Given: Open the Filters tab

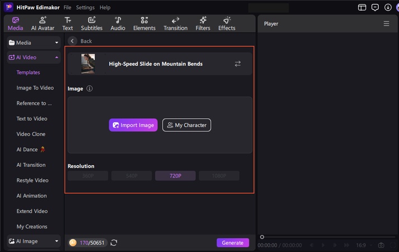Looking at the screenshot, I should coord(203,24).
